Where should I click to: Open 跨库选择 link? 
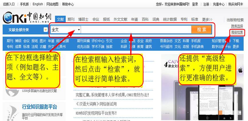point(237,26)
